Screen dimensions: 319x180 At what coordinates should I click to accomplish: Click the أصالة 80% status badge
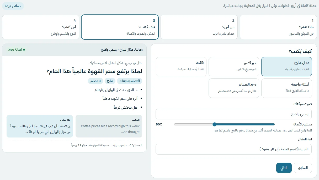tap(17, 50)
